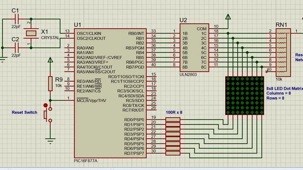Select the C1 capacitor symbol
The height and width of the screenshot is (170, 303).
[17, 19]
